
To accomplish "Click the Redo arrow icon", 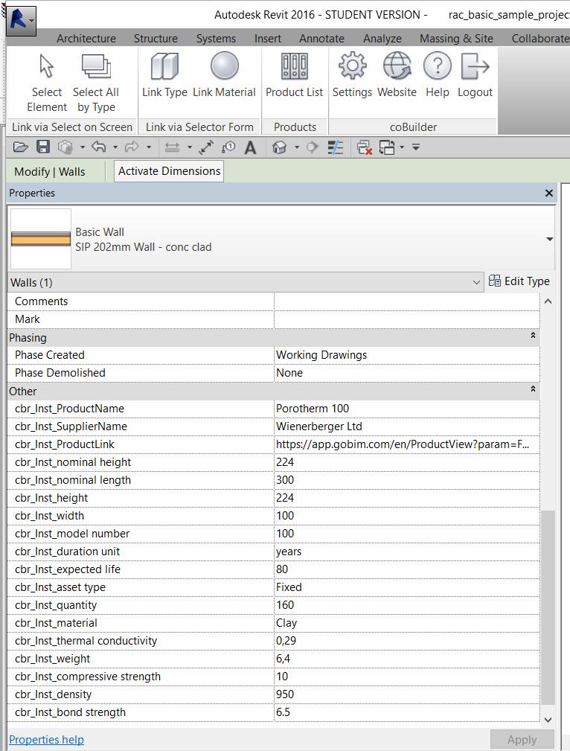I will tap(132, 147).
